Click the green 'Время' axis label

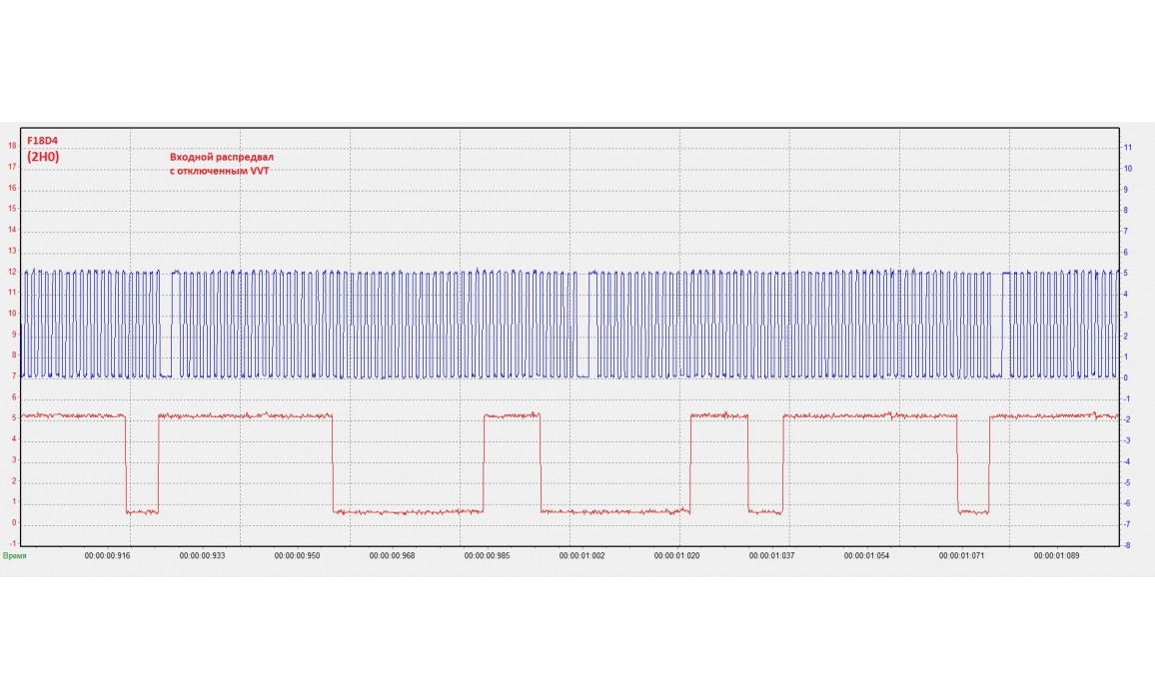point(14,555)
